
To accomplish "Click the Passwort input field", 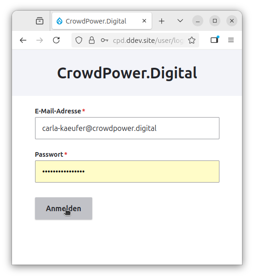I will point(127,172).
